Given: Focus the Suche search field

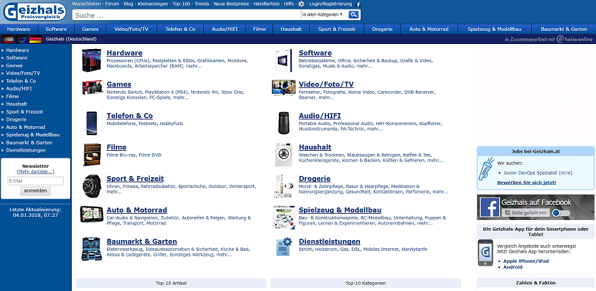Looking at the screenshot, I should [186, 15].
